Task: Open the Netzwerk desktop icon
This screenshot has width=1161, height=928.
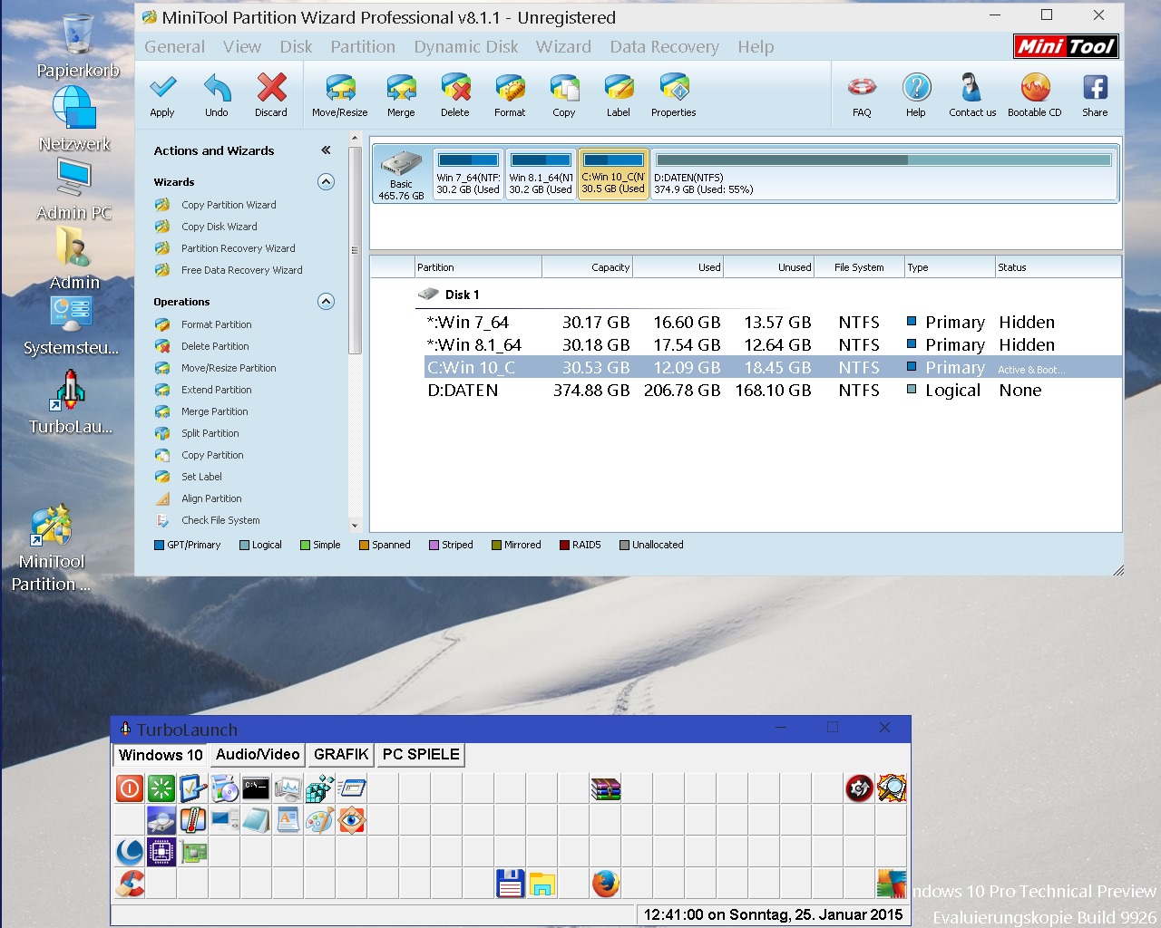Action: pos(74,118)
